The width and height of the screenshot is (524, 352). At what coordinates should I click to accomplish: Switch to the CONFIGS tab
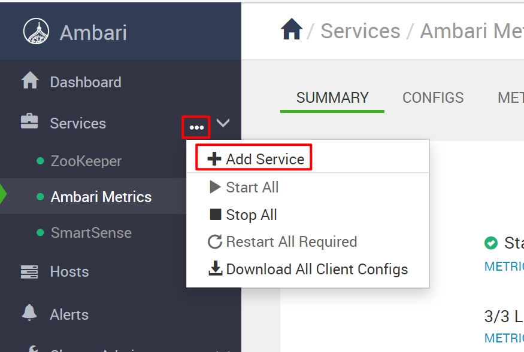point(433,98)
